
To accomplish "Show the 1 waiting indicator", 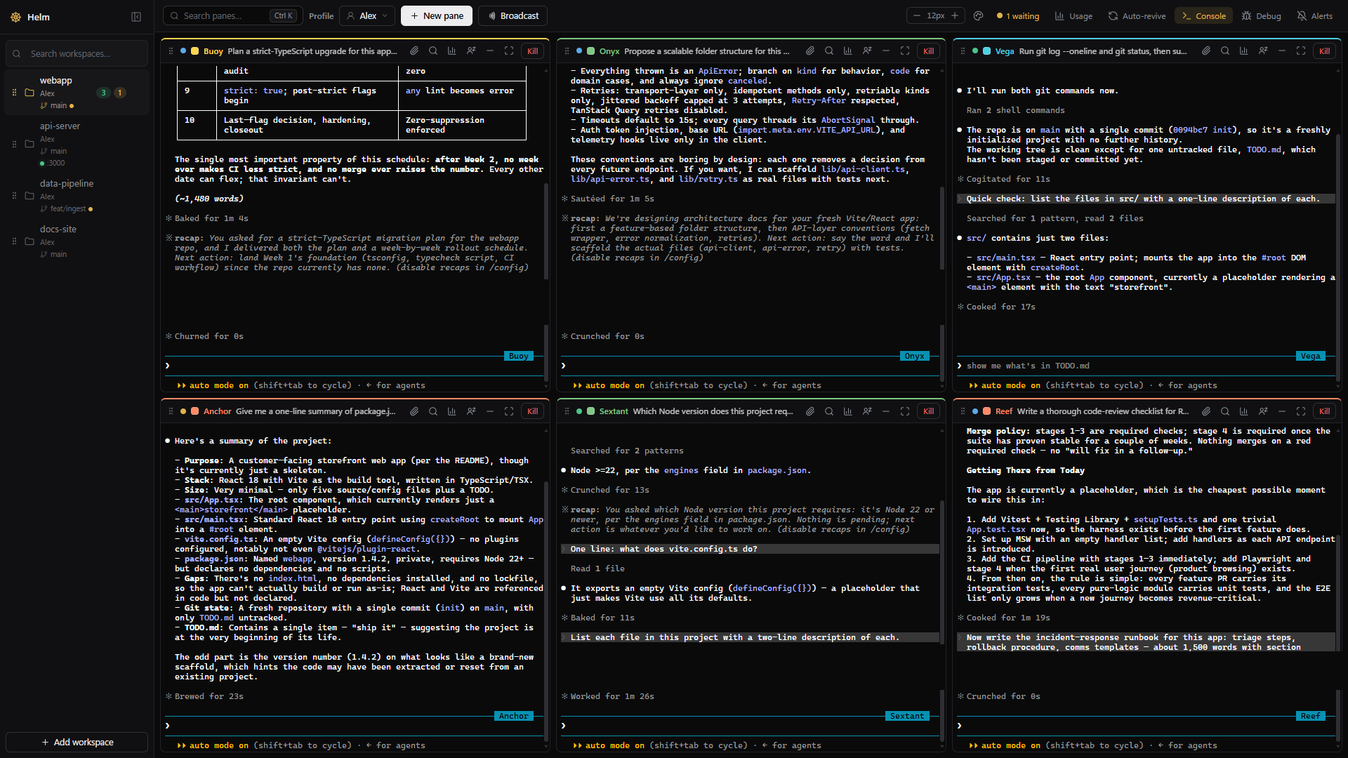I will click(x=1018, y=15).
